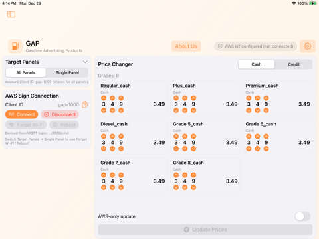This screenshot has height=239, width=319.
Task: Decrease first digit of Grade 8_cash price
Action: click(x=176, y=187)
